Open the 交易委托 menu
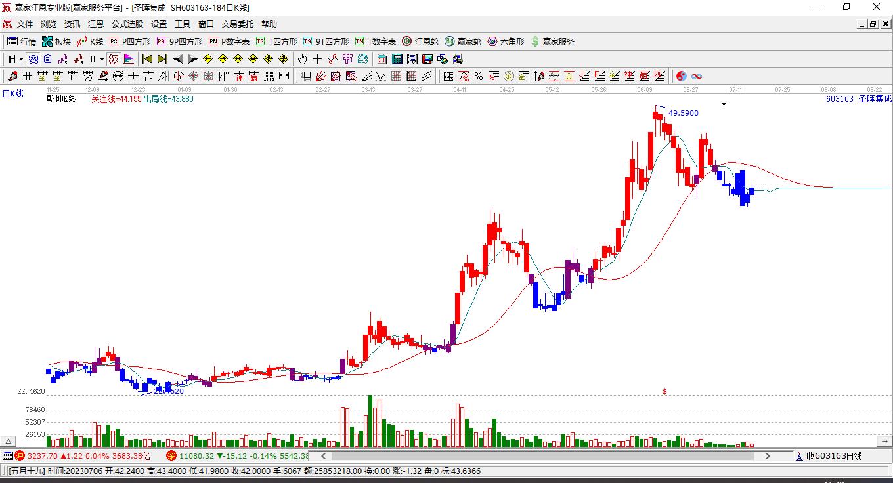 tap(238, 24)
